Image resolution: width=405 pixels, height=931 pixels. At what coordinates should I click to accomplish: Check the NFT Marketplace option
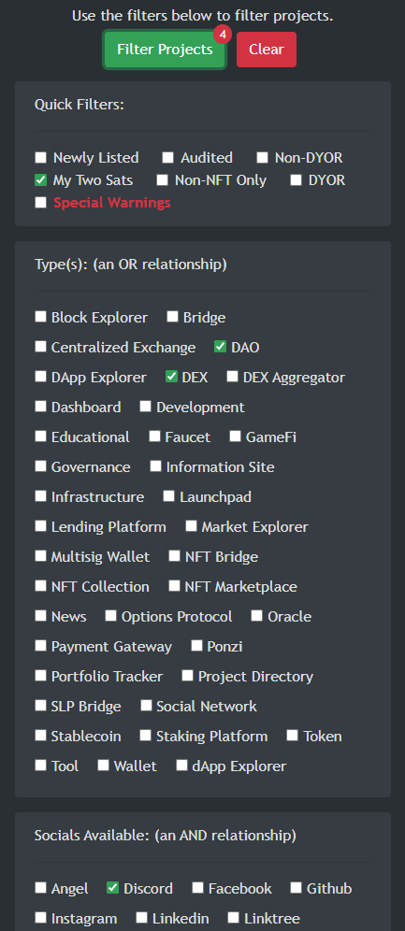(x=174, y=586)
